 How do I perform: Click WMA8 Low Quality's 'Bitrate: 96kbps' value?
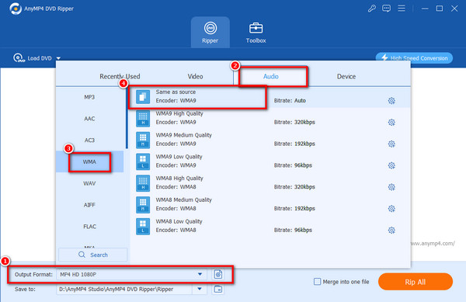(x=293, y=230)
